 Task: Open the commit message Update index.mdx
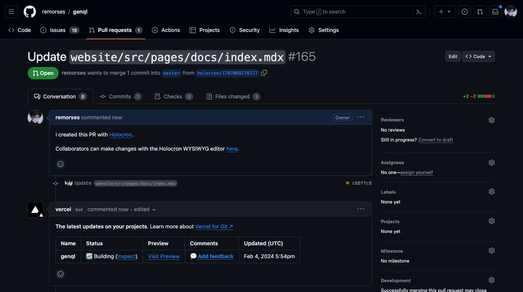pos(126,183)
